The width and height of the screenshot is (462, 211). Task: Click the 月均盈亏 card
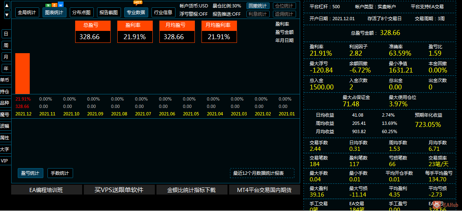coord(177,32)
